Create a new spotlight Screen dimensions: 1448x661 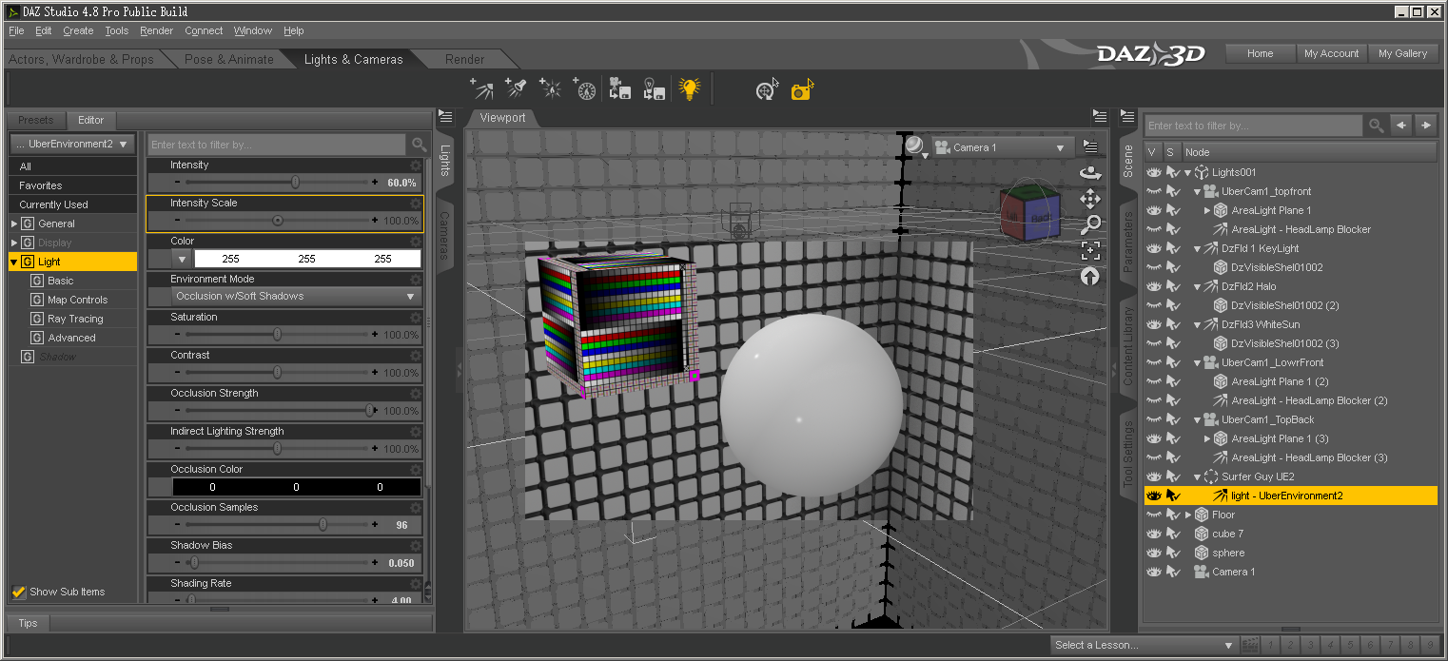coord(517,88)
